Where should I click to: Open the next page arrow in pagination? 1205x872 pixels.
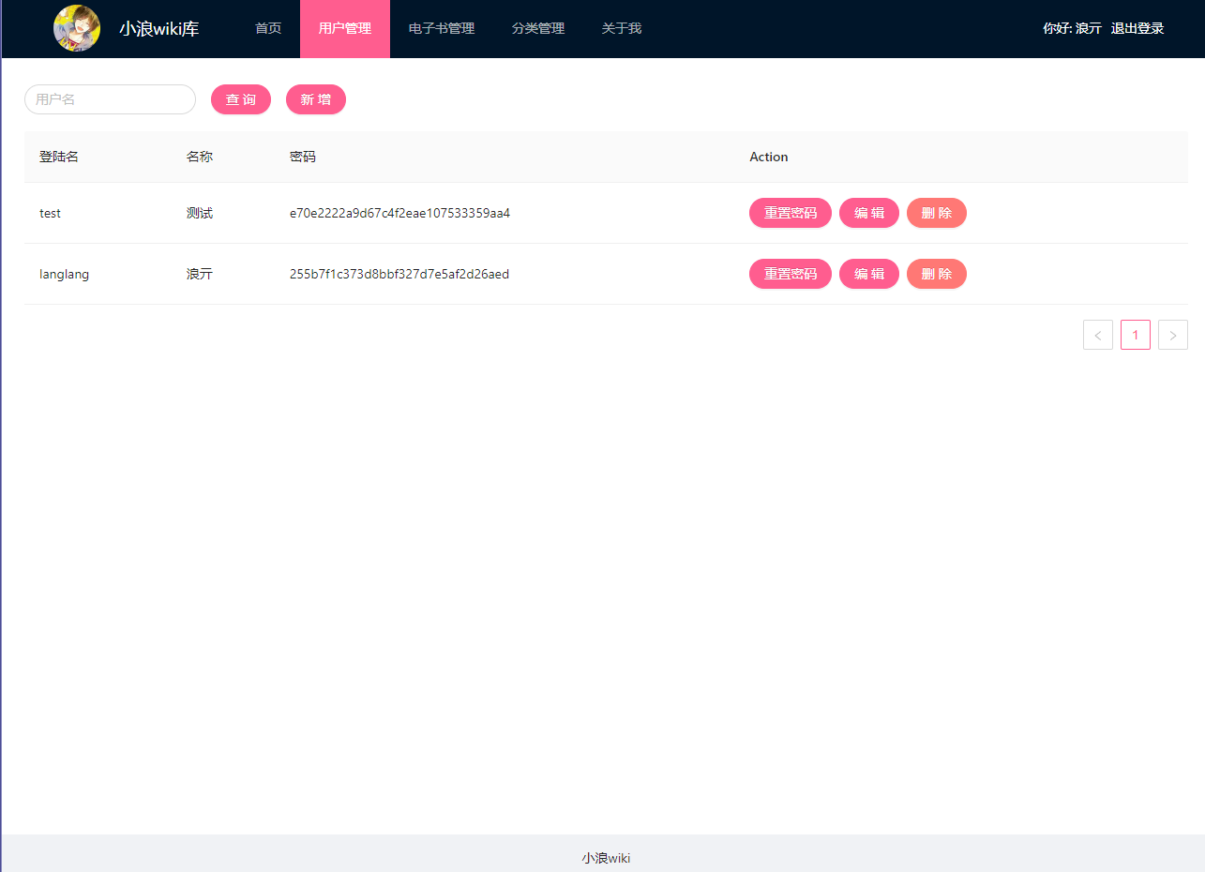1172,335
